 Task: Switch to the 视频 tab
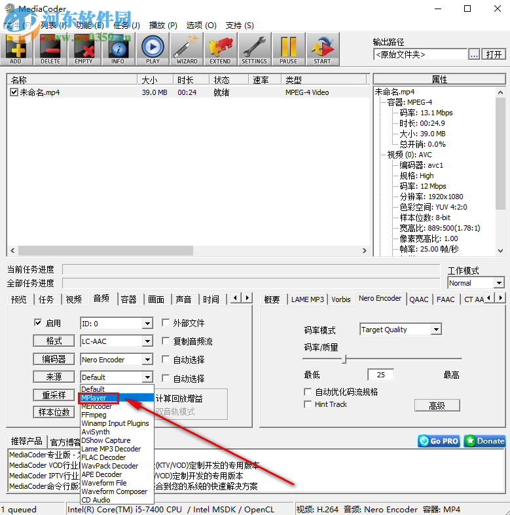[x=74, y=299]
